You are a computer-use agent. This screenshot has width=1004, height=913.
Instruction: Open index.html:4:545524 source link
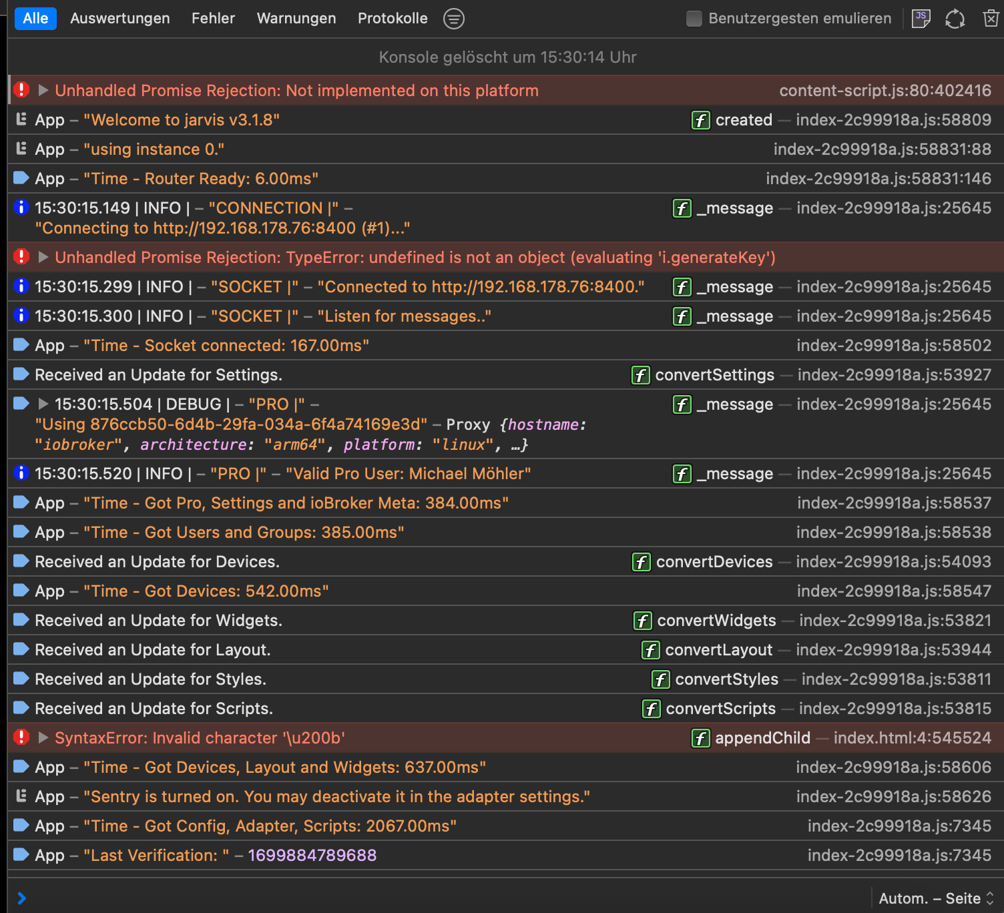(x=913, y=738)
